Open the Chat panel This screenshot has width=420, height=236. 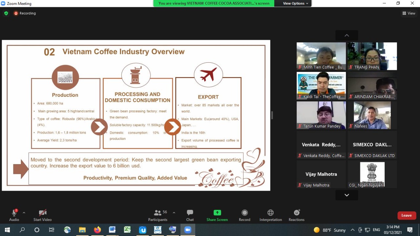(x=190, y=215)
